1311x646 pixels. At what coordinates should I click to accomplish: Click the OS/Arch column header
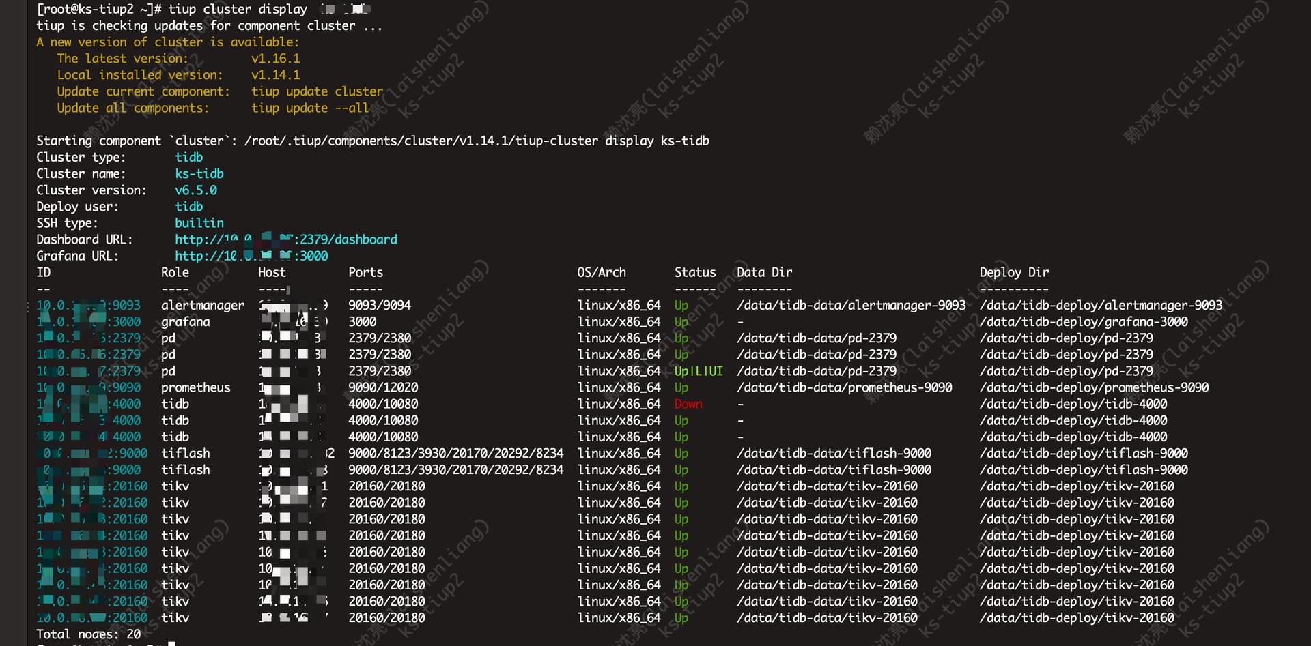(x=601, y=272)
